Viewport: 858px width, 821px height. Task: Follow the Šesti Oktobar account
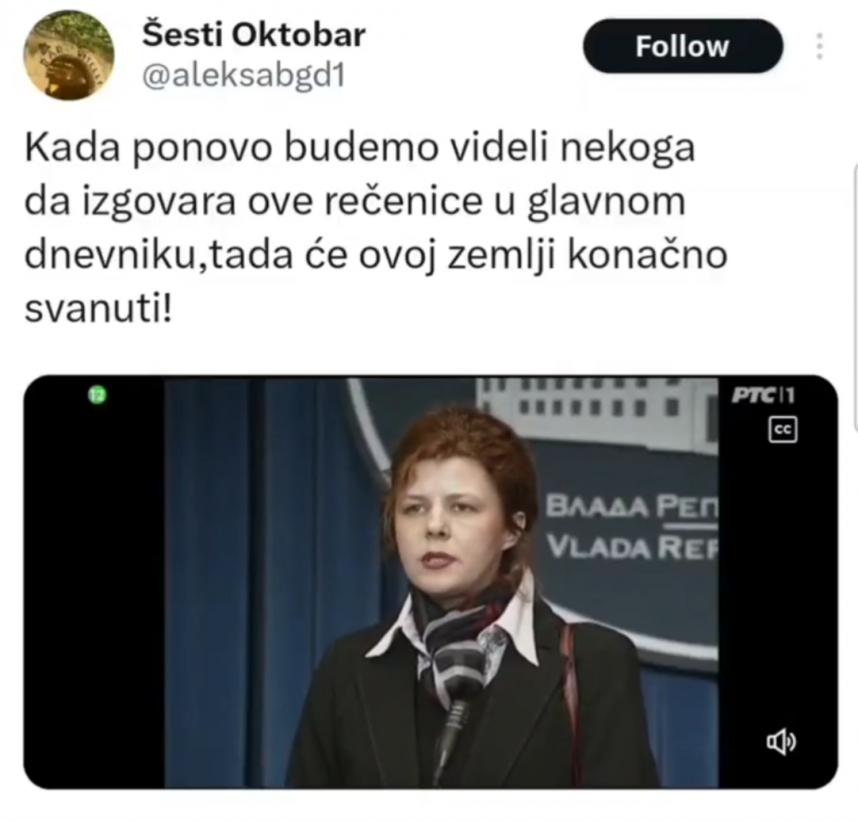(682, 46)
